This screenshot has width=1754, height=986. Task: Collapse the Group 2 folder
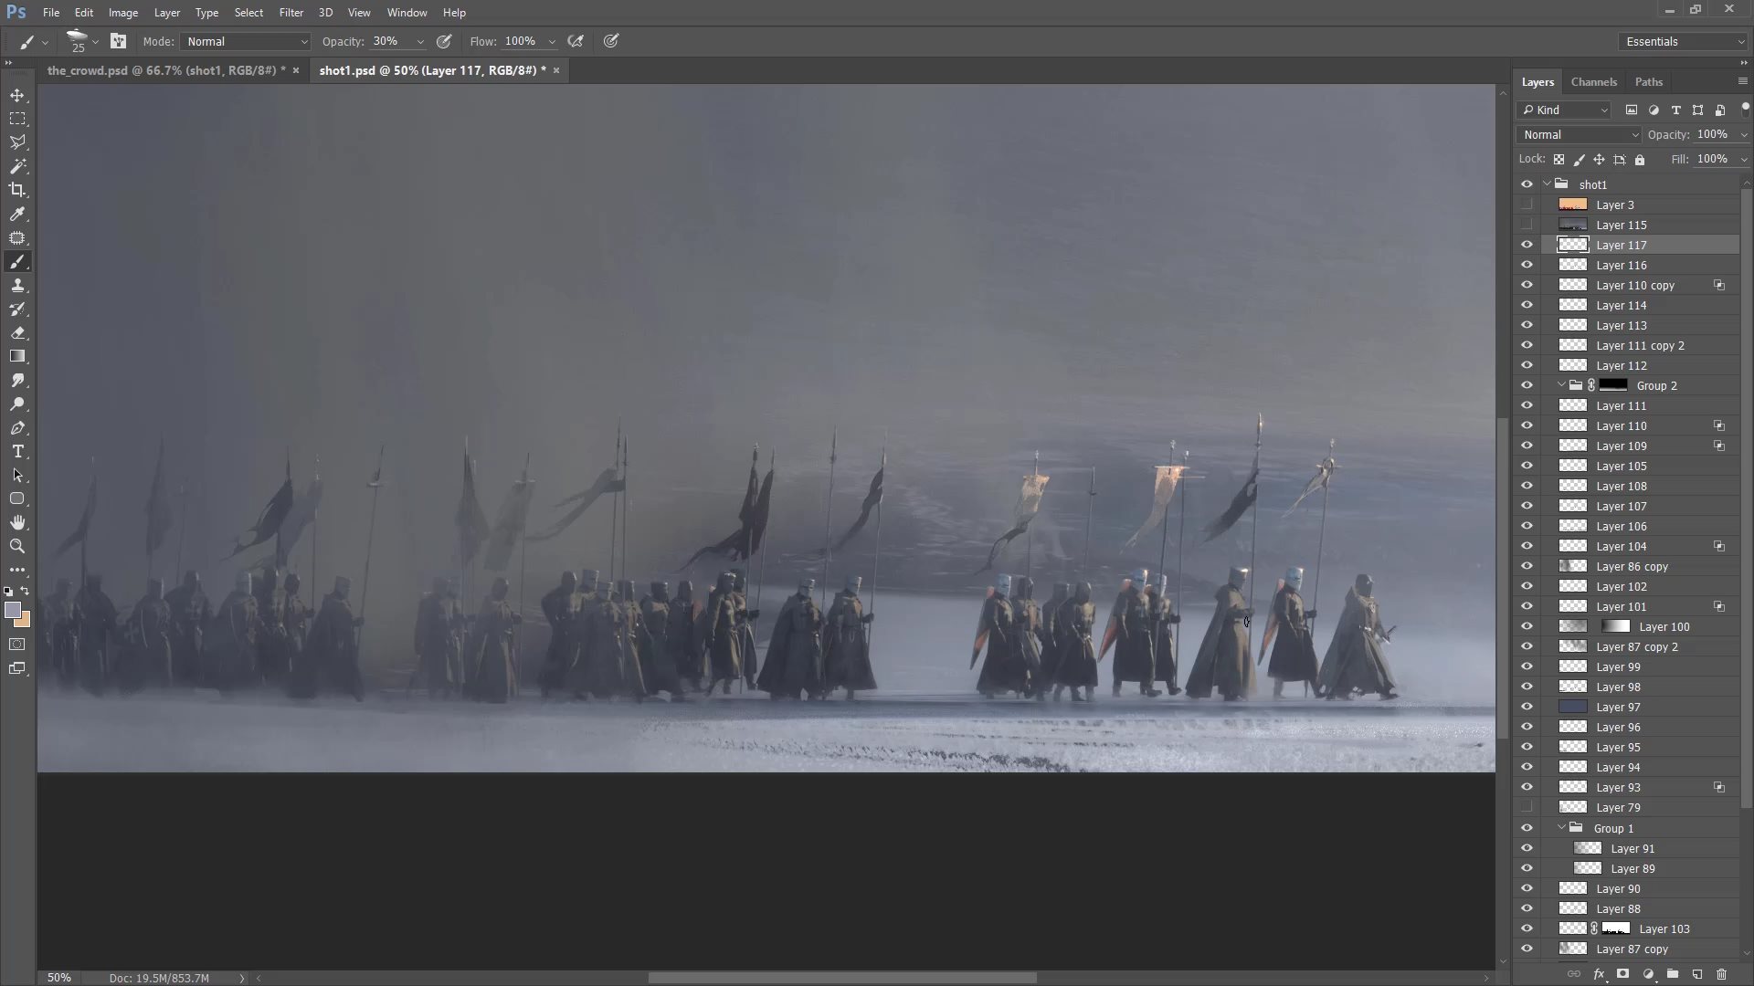(1561, 385)
